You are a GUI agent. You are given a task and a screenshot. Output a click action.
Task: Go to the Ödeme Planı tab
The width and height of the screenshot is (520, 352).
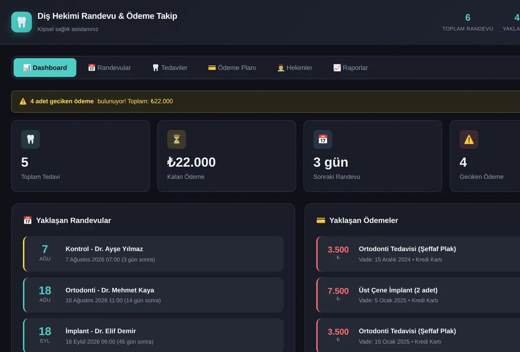coord(232,68)
